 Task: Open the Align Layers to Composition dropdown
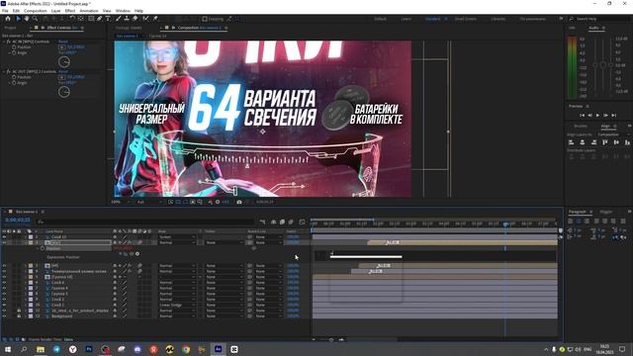(613, 134)
